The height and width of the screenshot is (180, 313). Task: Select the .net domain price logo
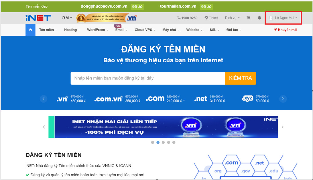[201, 99]
